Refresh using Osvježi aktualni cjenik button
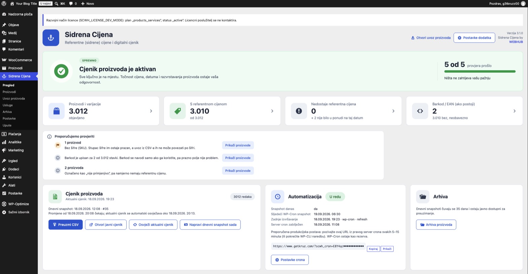528x274 pixels. [x=153, y=225]
